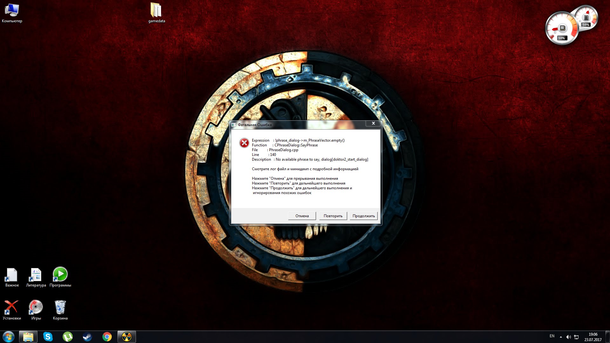Open the Корзина recycle bin
The height and width of the screenshot is (343, 610).
click(60, 310)
